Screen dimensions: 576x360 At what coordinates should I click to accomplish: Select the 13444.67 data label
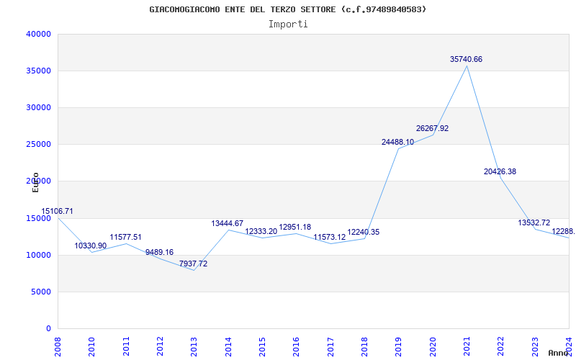tap(228, 223)
